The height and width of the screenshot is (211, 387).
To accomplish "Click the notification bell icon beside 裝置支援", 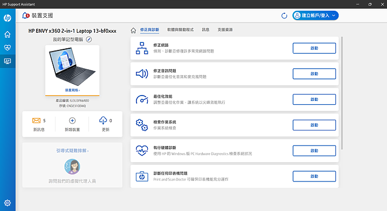I will tap(26, 16).
